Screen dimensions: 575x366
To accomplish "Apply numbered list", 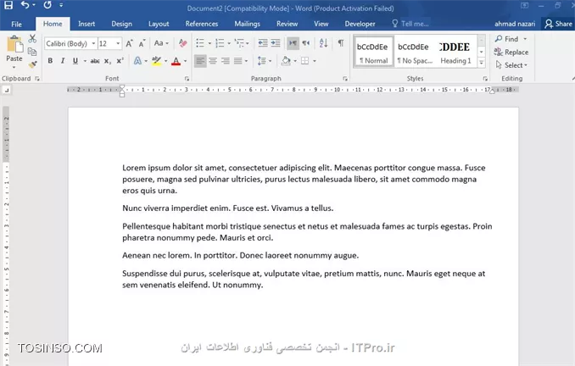I will click(220, 43).
